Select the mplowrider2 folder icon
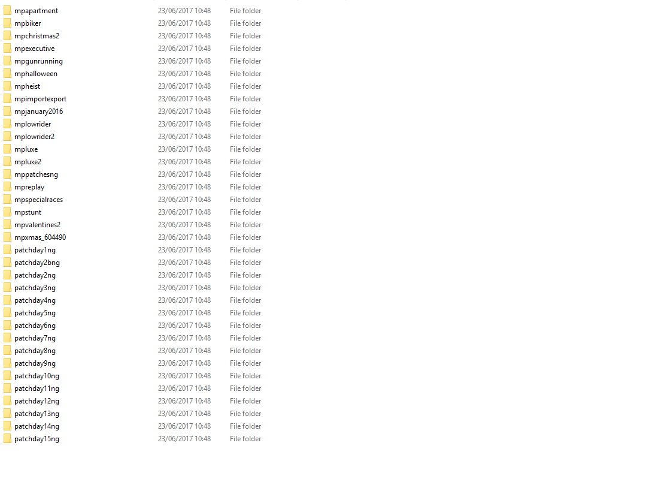Image resolution: width=649 pixels, height=494 pixels. [7, 137]
